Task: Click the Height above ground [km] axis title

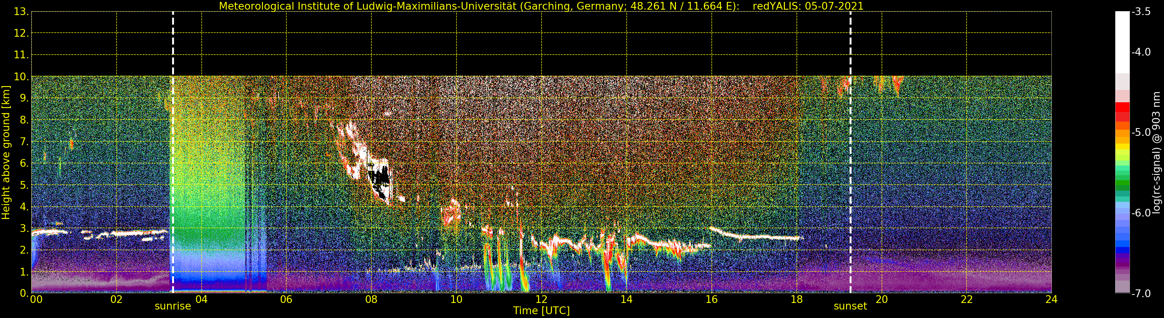Action: (x=6, y=152)
